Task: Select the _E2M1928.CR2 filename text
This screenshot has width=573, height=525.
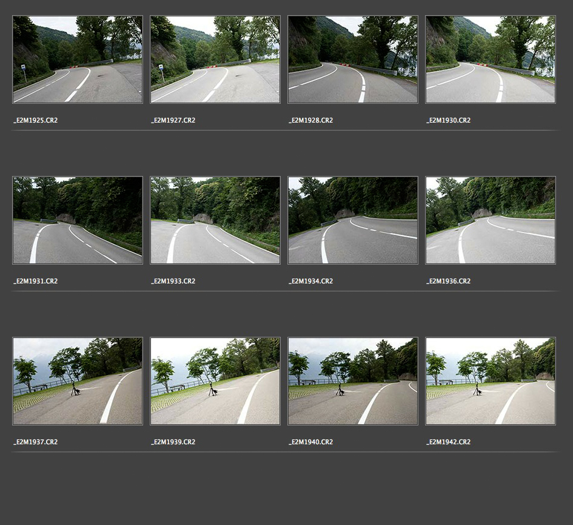Action: click(x=311, y=120)
